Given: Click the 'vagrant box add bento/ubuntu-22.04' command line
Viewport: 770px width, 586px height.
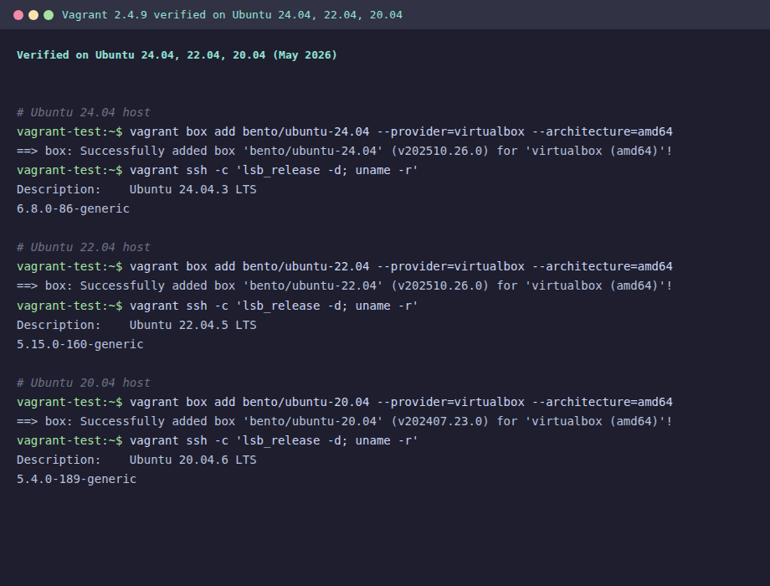Looking at the screenshot, I should pos(345,267).
